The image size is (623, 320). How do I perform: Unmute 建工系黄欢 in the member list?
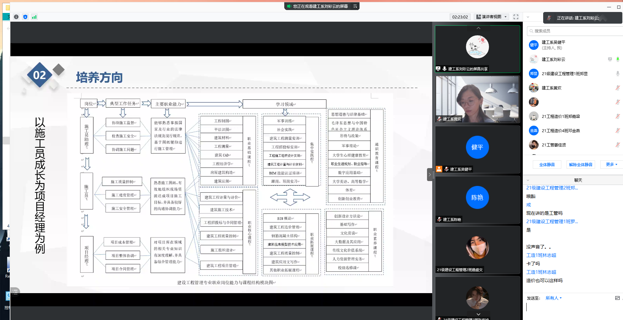tap(618, 88)
